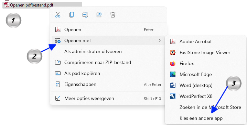The height and width of the screenshot is (125, 247).
Task: Click the Openen met chevron arrow
Action: tap(160, 40)
